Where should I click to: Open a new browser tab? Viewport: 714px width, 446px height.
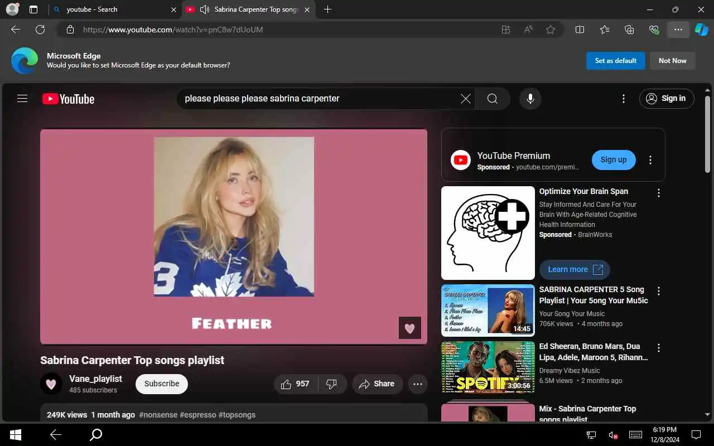click(x=327, y=9)
